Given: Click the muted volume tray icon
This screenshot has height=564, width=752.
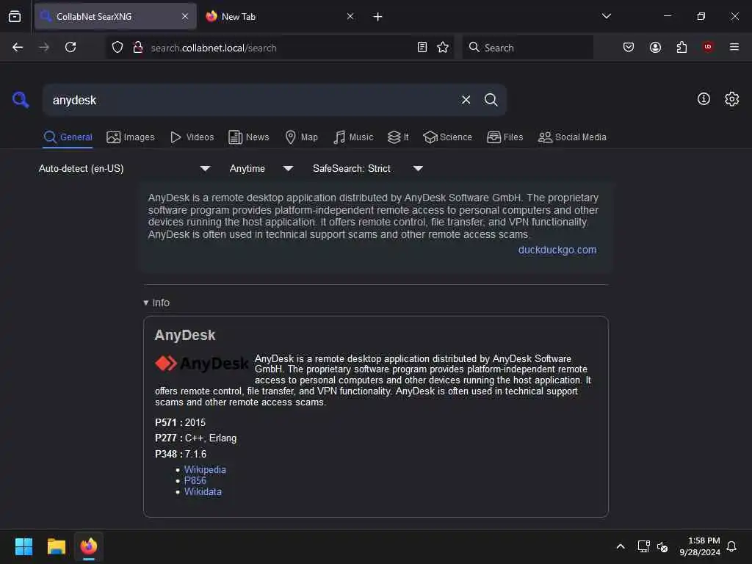Looking at the screenshot, I should pos(662,546).
